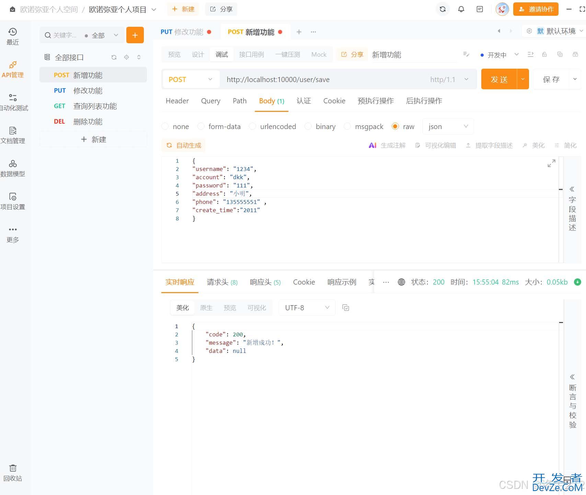Click the edit description icon after 新增功能 name

point(466,55)
